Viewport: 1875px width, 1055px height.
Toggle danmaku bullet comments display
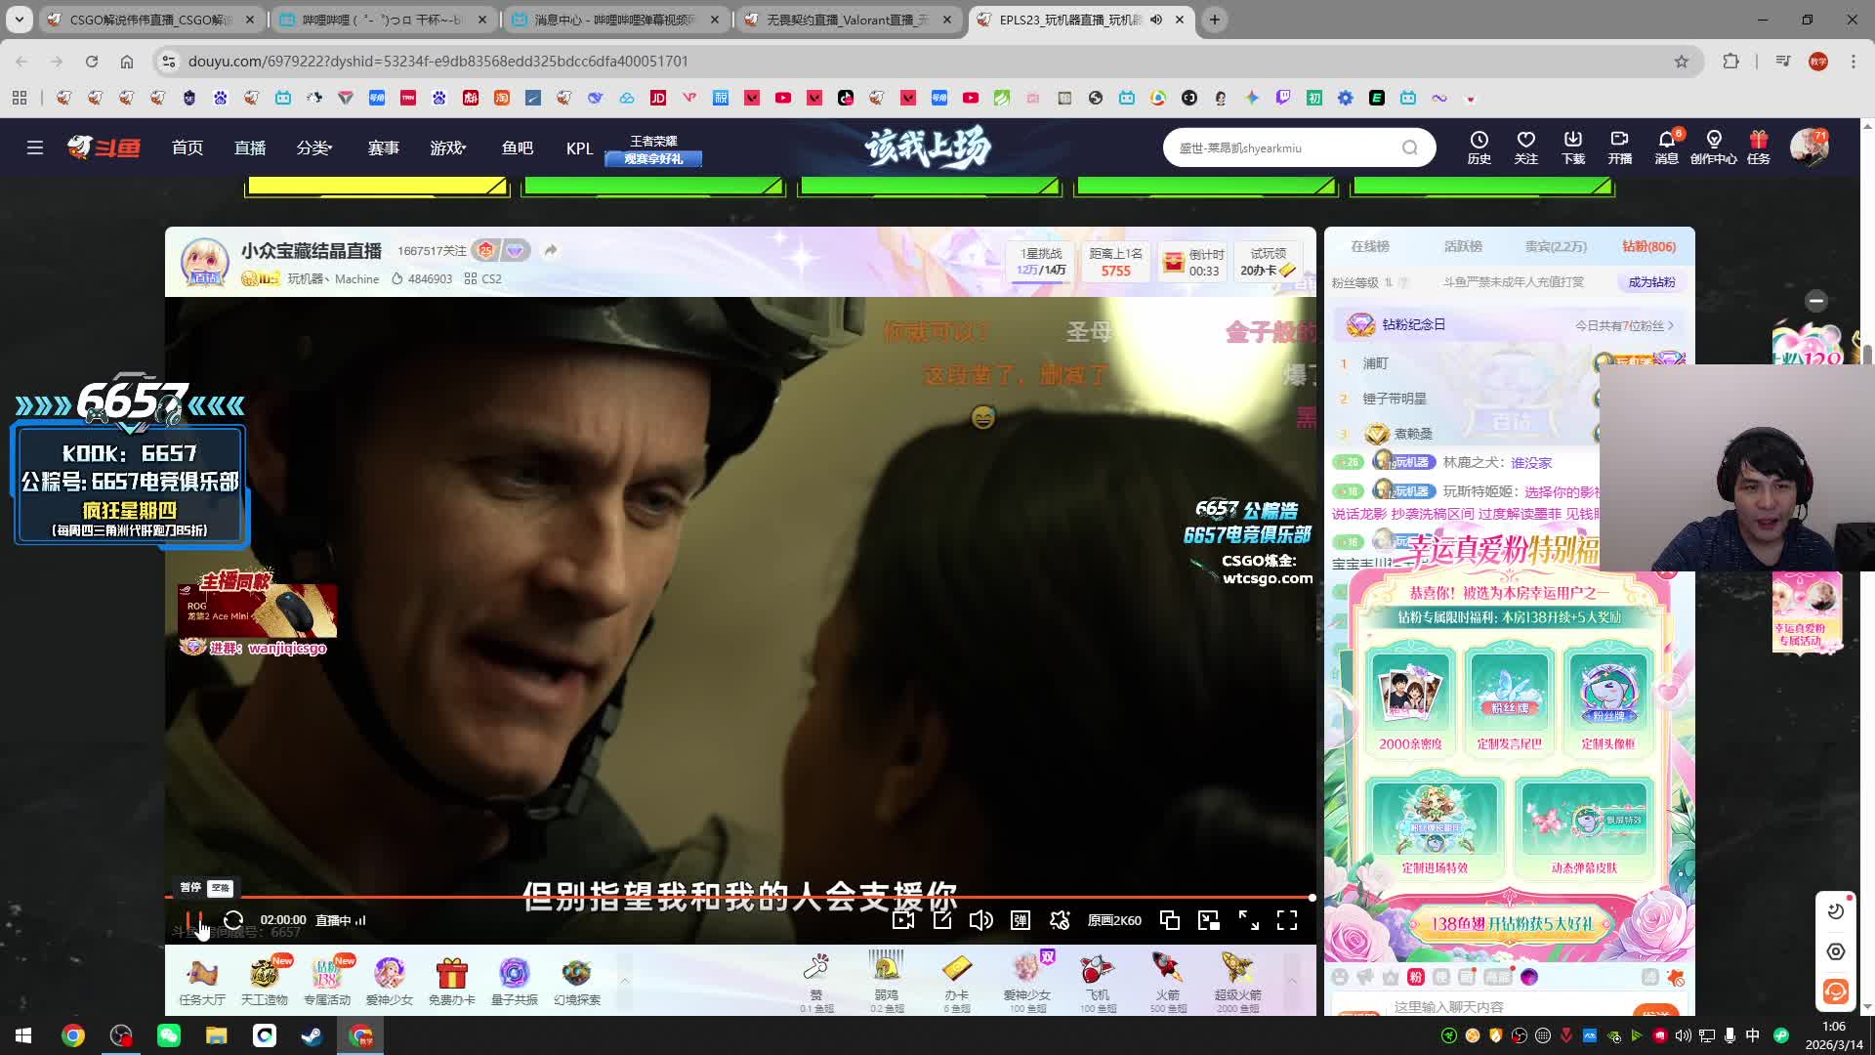(1021, 921)
